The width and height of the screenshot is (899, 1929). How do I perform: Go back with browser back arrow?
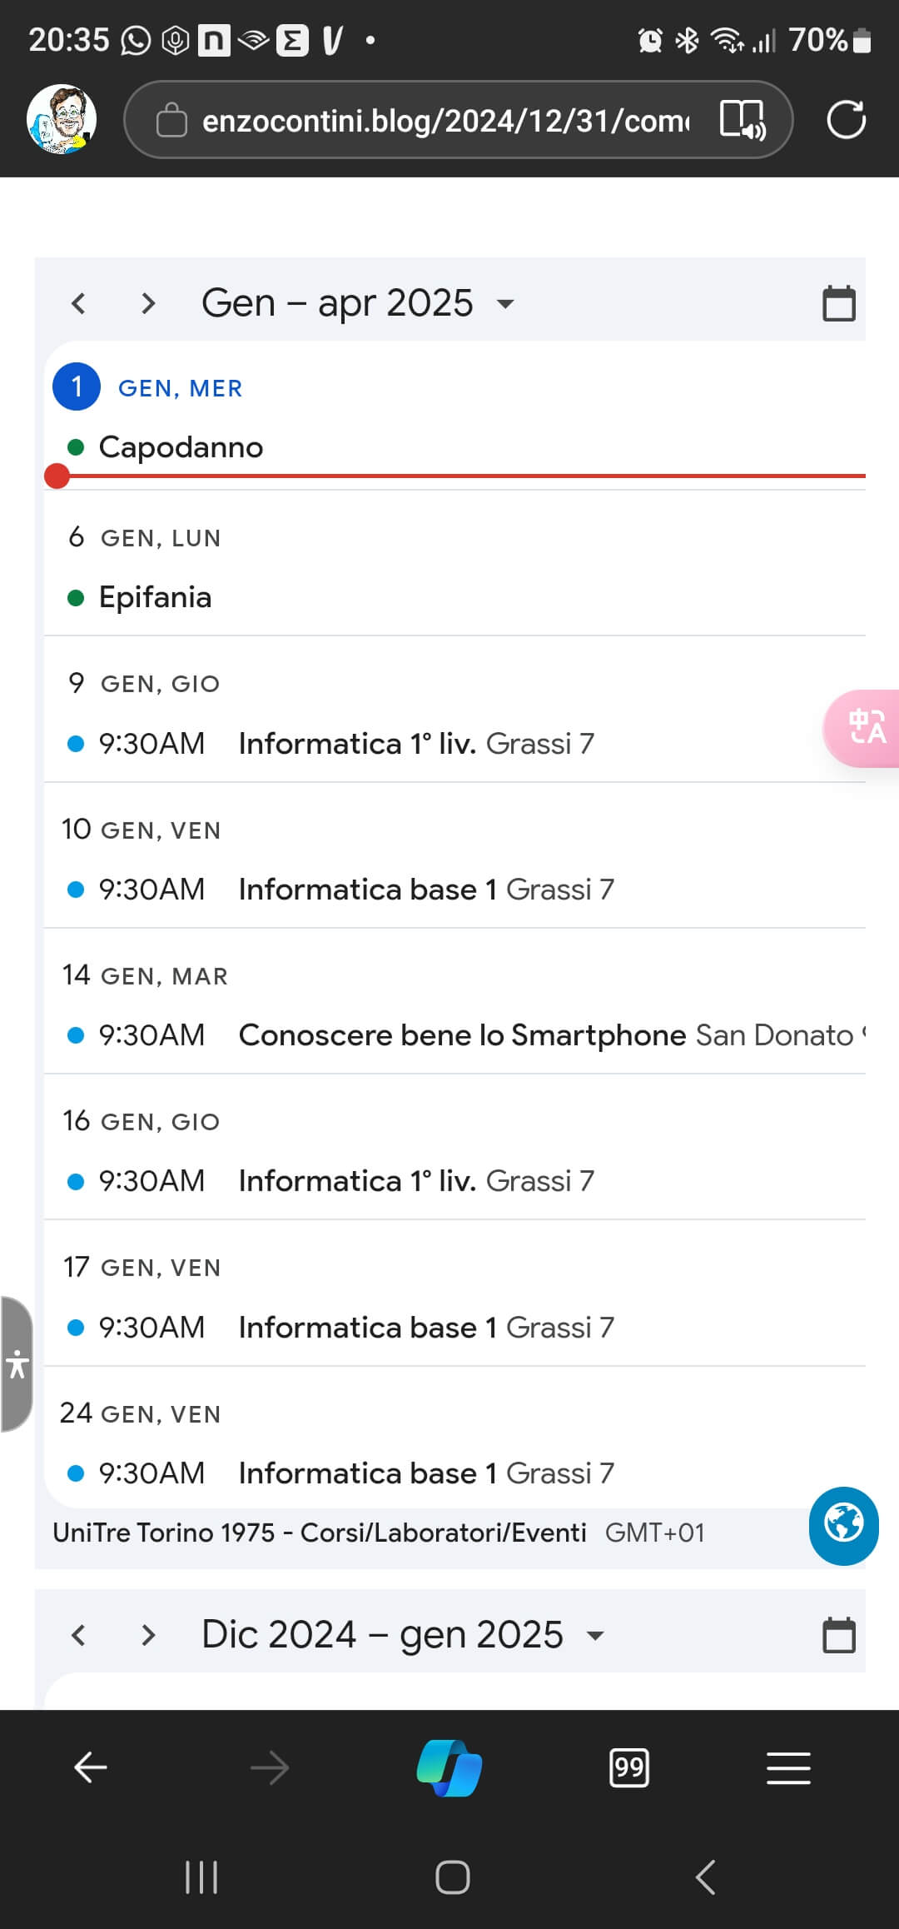tap(90, 1767)
